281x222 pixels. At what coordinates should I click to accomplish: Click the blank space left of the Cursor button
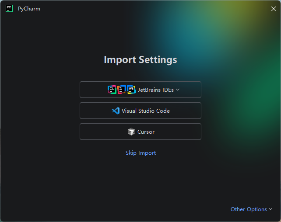coord(39,132)
